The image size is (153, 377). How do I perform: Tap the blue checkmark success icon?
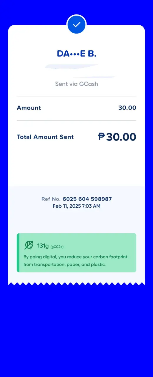(x=76, y=24)
